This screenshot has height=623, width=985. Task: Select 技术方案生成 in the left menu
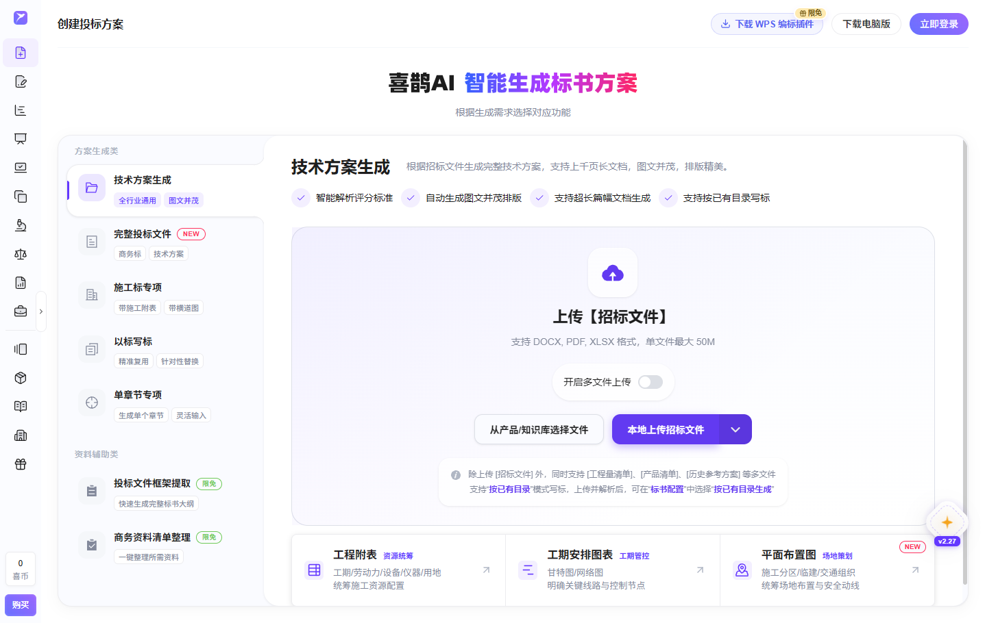(x=165, y=190)
